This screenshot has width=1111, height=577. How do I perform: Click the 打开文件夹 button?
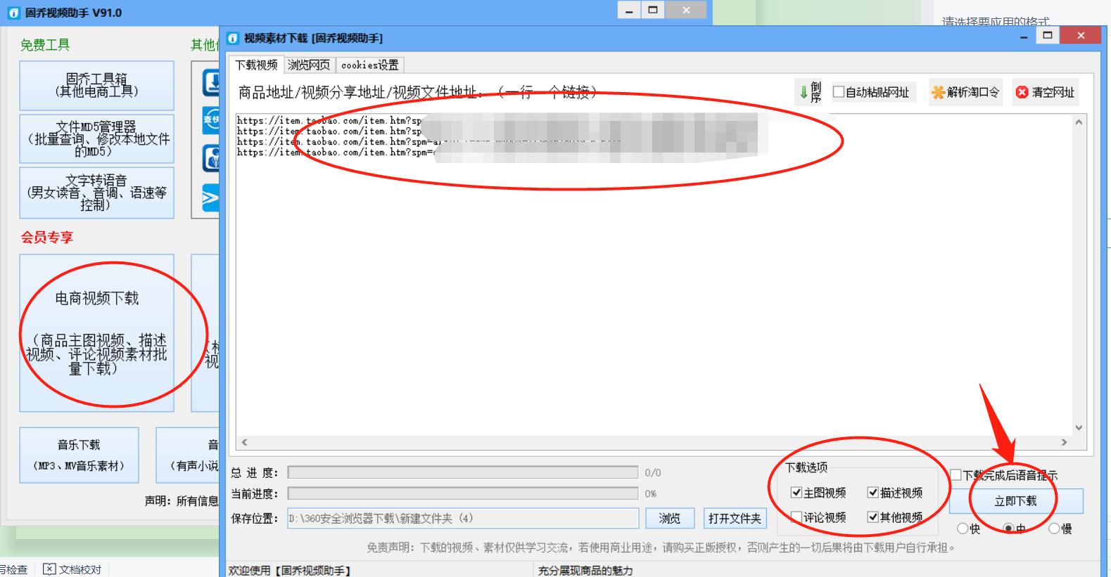coord(735,518)
